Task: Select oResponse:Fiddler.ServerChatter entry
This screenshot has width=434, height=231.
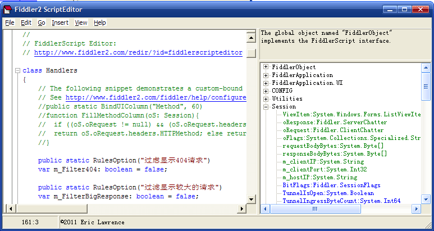Action: [x=335, y=122]
